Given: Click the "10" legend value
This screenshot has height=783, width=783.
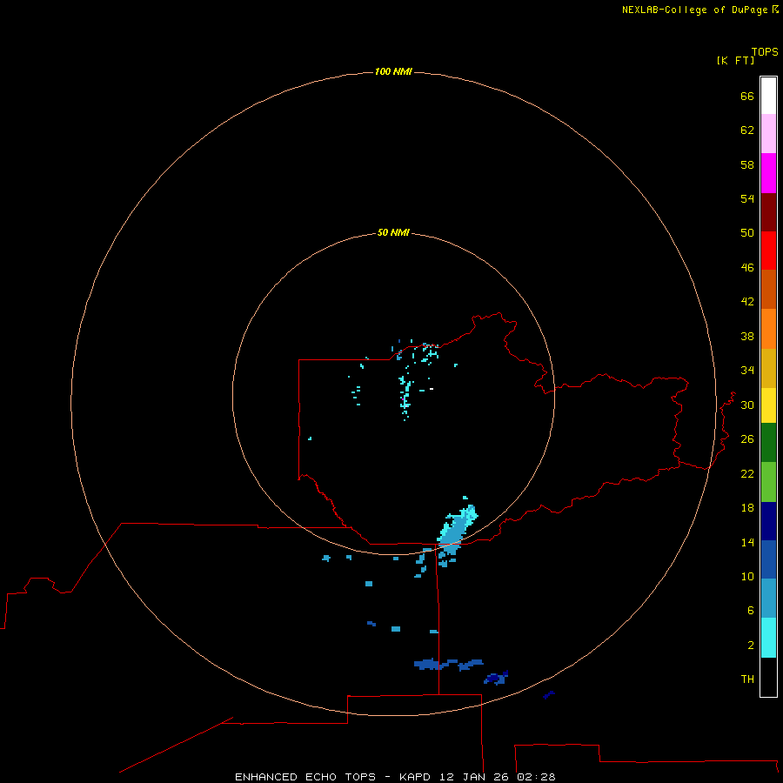Looking at the screenshot, I should click(747, 577).
